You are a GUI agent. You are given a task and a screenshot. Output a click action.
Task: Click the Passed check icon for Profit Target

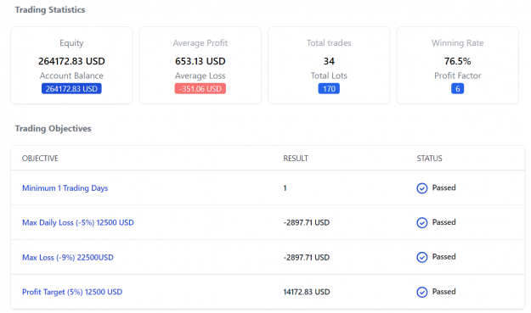coord(421,292)
